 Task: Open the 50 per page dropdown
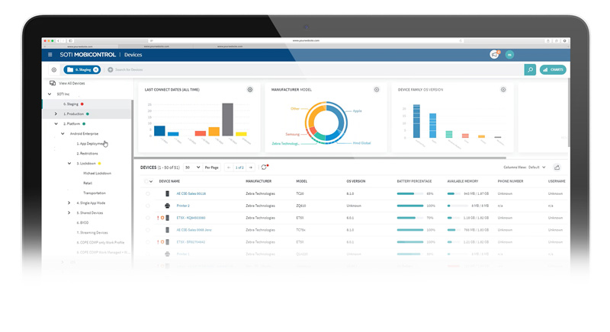pyautogui.click(x=193, y=168)
